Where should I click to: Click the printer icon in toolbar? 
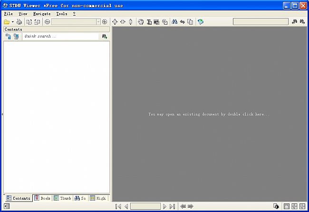pyautogui.click(x=19, y=22)
